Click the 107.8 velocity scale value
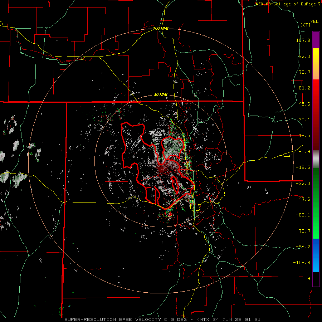 (x=303, y=40)
